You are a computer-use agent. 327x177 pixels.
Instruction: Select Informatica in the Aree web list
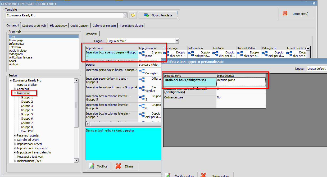click(44, 44)
